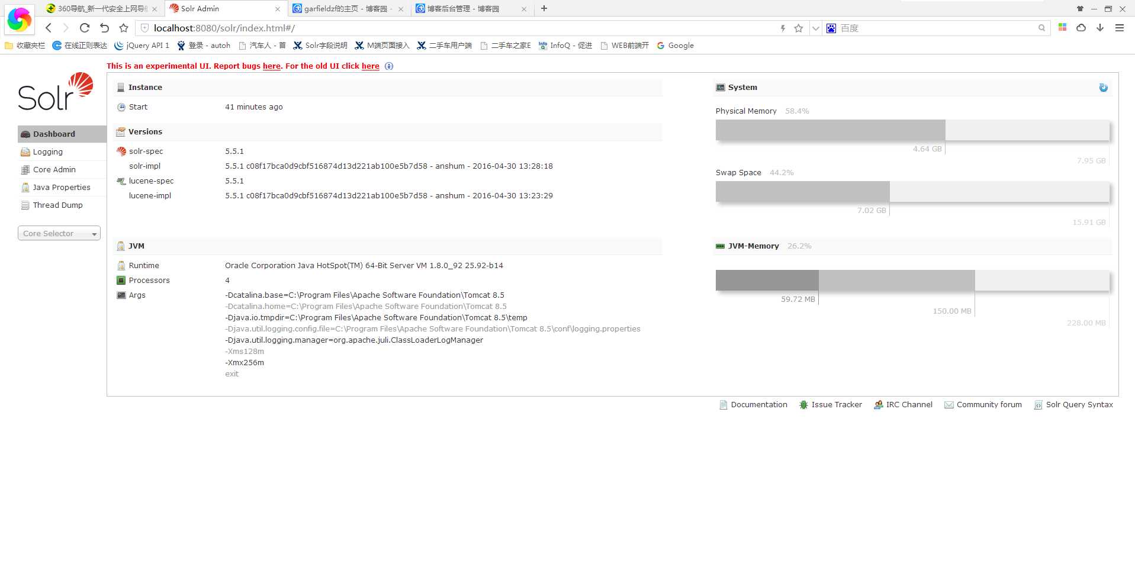Close the Solr Admin tab

point(278,9)
